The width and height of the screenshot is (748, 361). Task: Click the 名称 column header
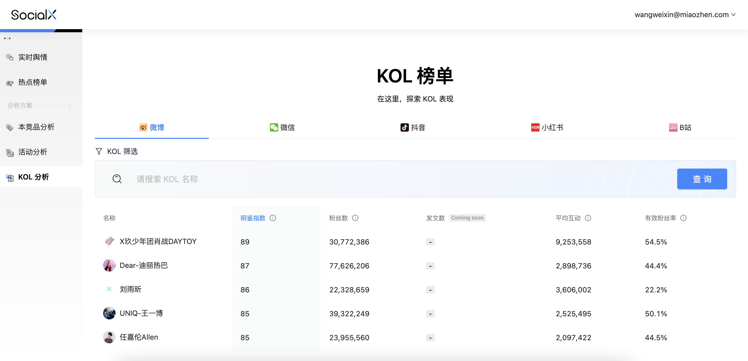pyautogui.click(x=109, y=218)
